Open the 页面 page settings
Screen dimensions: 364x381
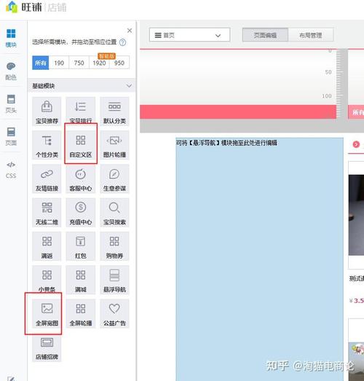click(x=11, y=136)
